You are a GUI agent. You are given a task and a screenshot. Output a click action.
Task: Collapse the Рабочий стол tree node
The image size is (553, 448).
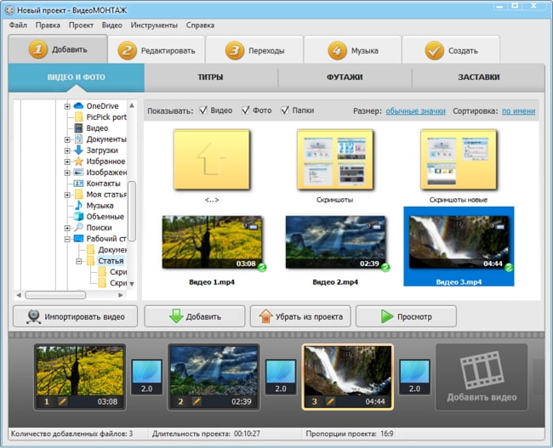tap(67, 239)
